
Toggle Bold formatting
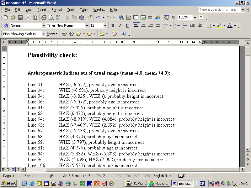click(x=112, y=26)
